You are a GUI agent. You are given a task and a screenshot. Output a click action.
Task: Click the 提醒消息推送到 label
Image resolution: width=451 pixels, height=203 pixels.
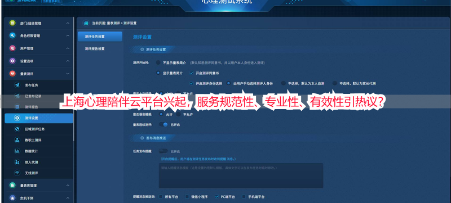(x=144, y=197)
